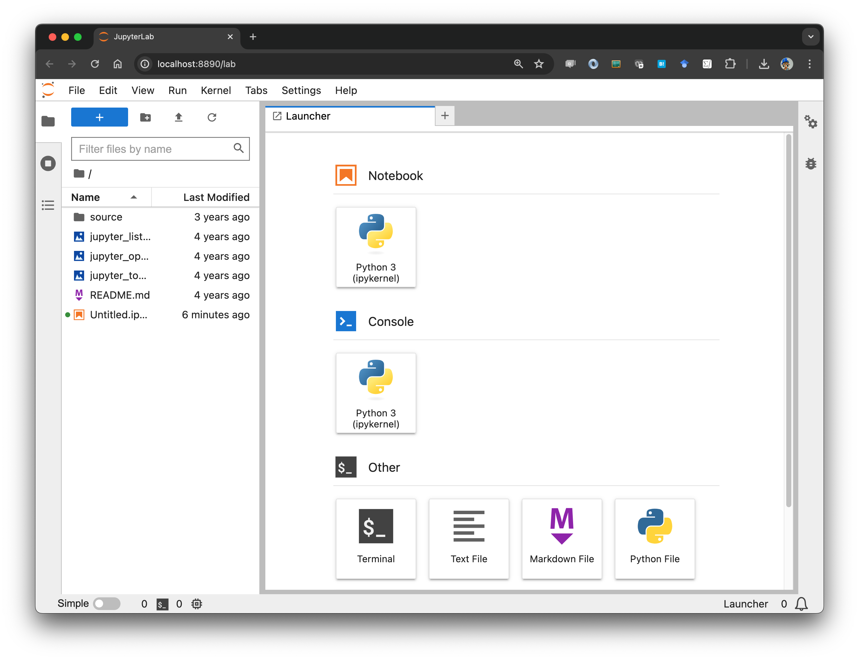Toggle Simple interface mode switch
Viewport: 859px width, 660px height.
pyautogui.click(x=107, y=604)
